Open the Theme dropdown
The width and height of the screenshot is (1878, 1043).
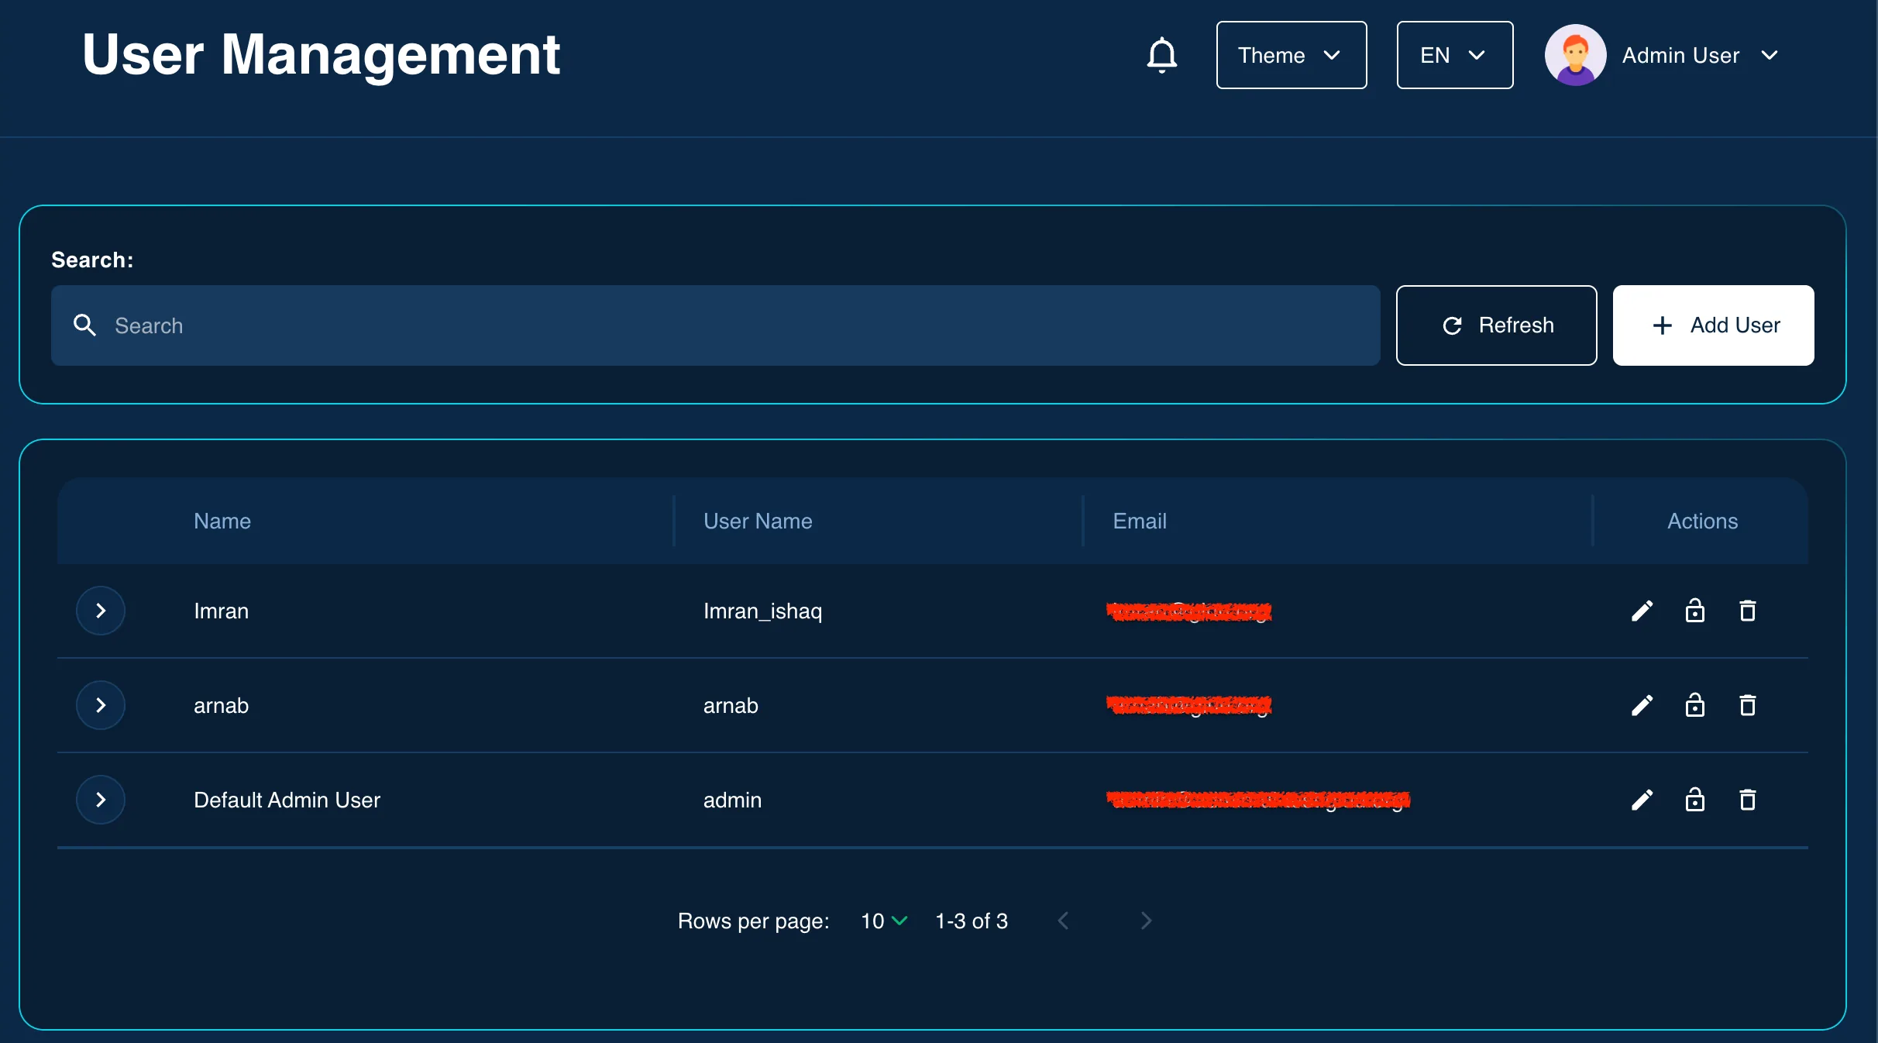click(1292, 55)
